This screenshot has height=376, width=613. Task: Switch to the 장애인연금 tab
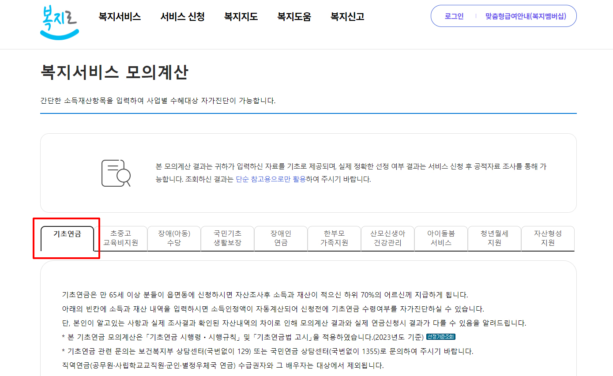(x=281, y=238)
